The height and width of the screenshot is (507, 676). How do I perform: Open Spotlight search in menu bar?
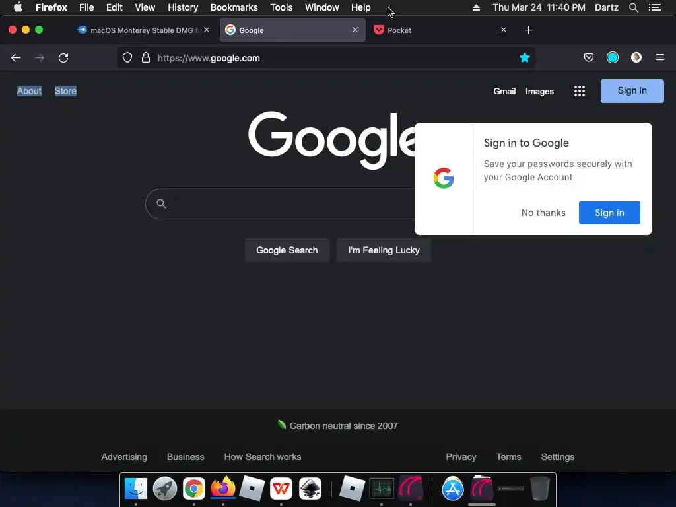click(x=633, y=7)
